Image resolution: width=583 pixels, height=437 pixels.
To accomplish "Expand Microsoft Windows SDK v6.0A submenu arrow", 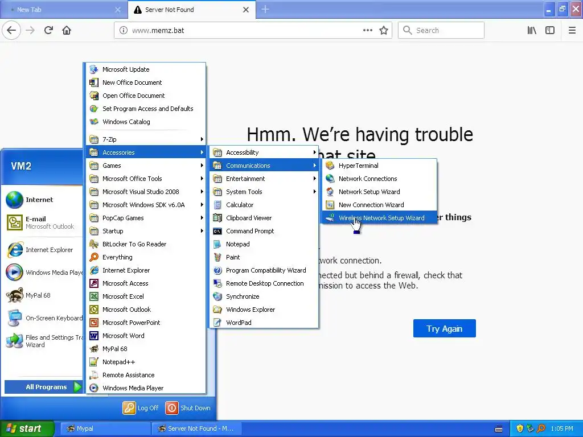I will (202, 205).
